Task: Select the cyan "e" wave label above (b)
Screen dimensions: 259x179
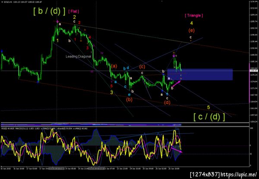Action: click(129, 95)
